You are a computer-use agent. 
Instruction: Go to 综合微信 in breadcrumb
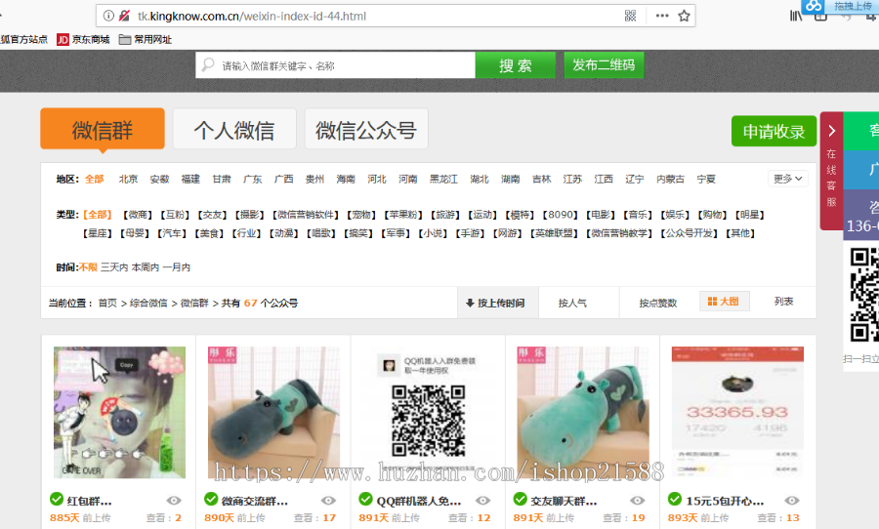pyautogui.click(x=148, y=303)
